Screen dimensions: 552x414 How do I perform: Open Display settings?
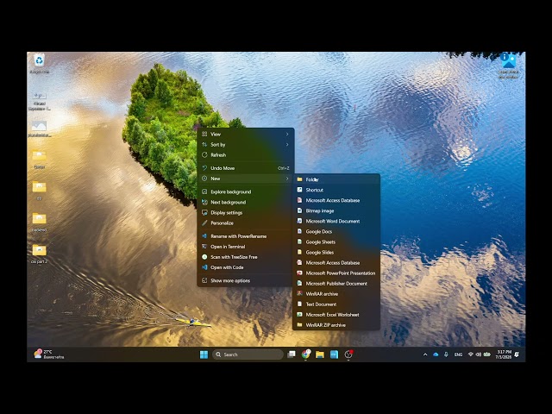tap(245, 213)
